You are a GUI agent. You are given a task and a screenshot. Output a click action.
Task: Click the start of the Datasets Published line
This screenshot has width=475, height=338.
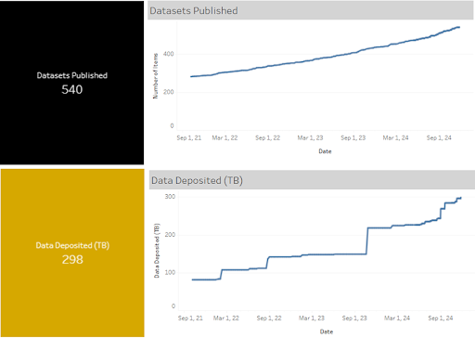coord(191,76)
